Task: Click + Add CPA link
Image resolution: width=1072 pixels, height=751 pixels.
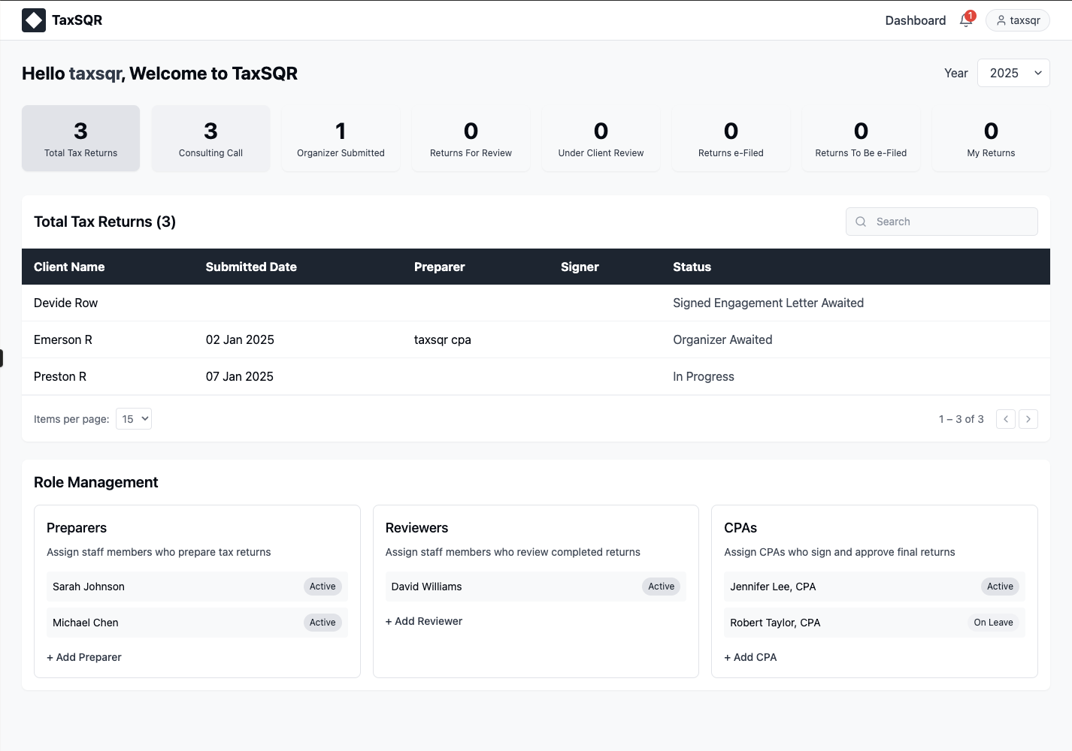Action: 750,657
